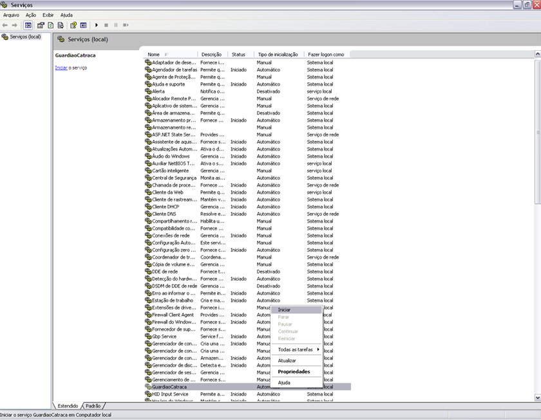Select the Detecção do hardw... service name
541x420 pixels.
(x=174, y=278)
